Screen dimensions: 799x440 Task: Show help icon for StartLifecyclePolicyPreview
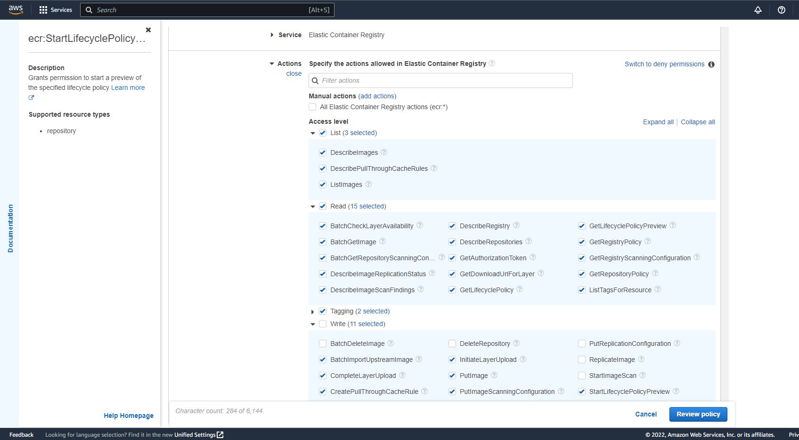(x=676, y=391)
